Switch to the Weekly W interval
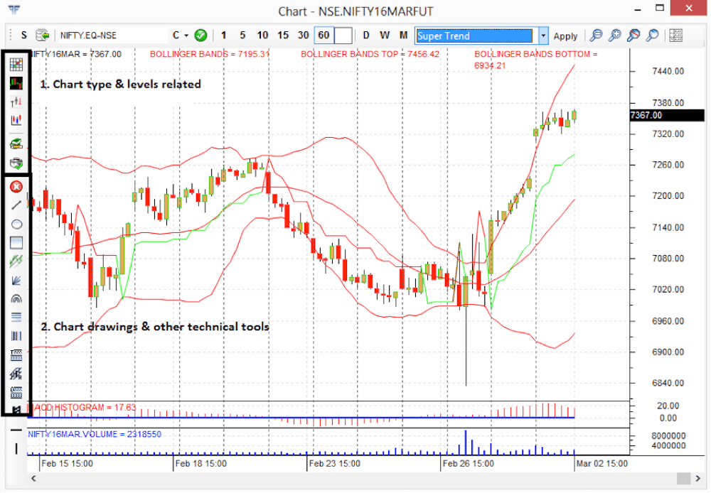711x493 pixels. 383,35
